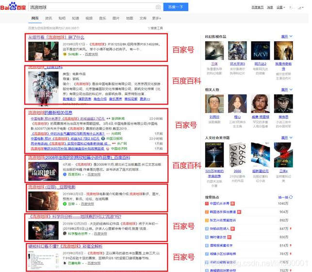Viewport: 312px width, 272px height.
Task: Open the 我是传奇前传 link
Action: click(283, 66)
